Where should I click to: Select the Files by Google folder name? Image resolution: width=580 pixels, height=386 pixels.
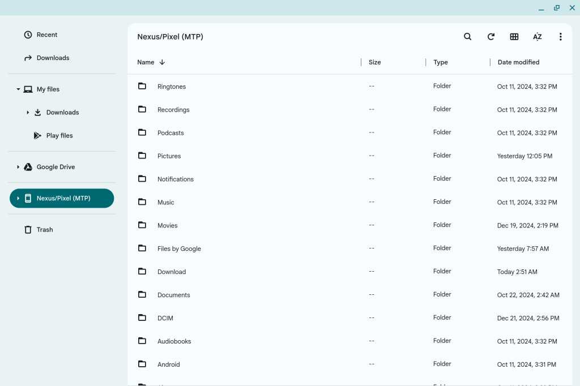click(179, 249)
